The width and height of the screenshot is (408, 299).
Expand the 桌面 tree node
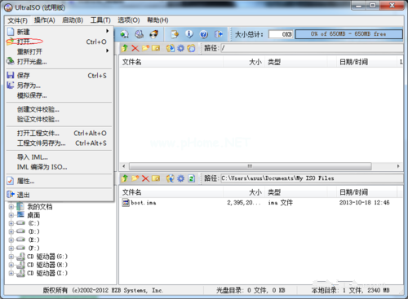point(11,215)
